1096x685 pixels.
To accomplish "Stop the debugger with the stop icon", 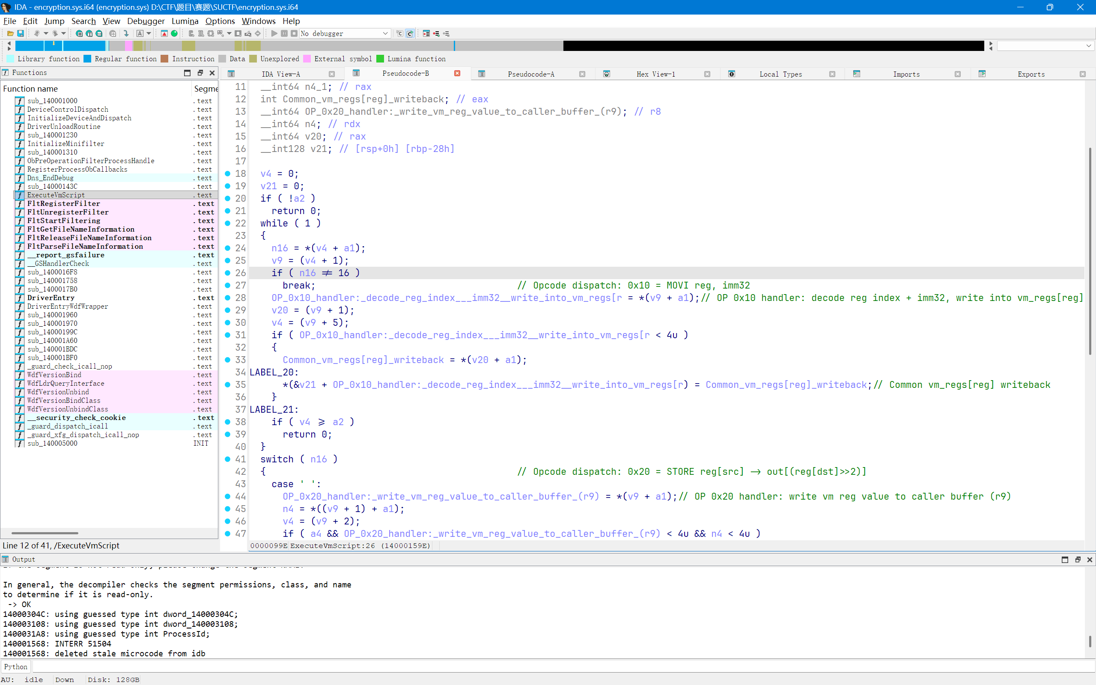I will [295, 33].
